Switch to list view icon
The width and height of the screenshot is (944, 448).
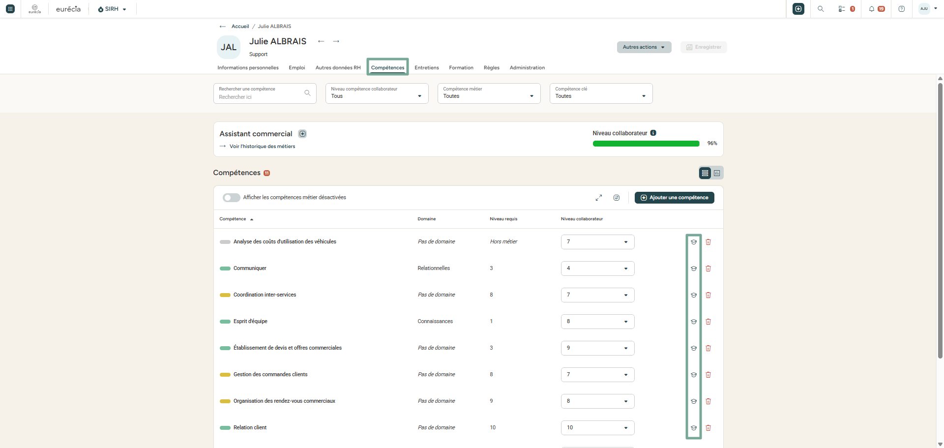[705, 173]
